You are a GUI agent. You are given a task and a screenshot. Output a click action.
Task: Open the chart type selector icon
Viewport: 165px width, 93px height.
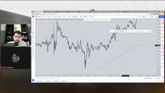point(69,17)
